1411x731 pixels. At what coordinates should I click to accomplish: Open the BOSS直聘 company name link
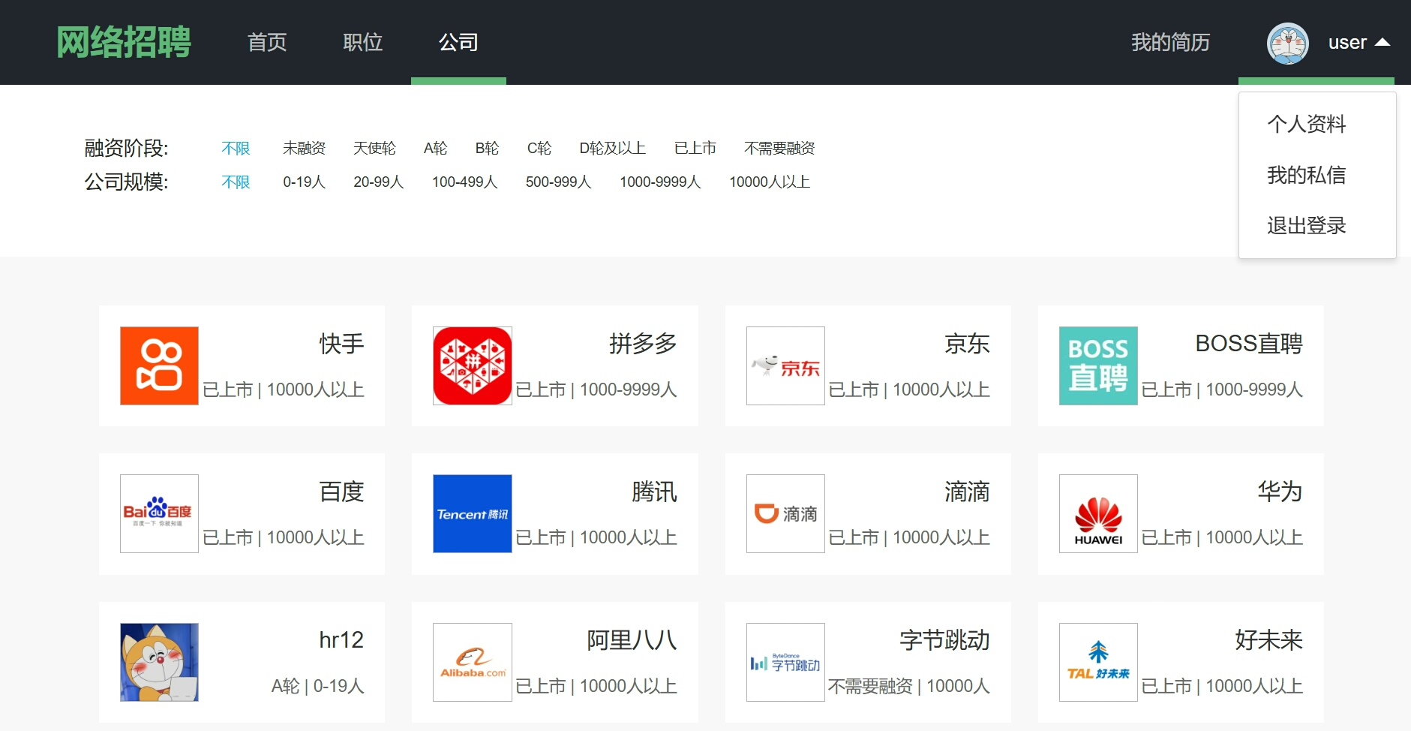pyautogui.click(x=1249, y=344)
